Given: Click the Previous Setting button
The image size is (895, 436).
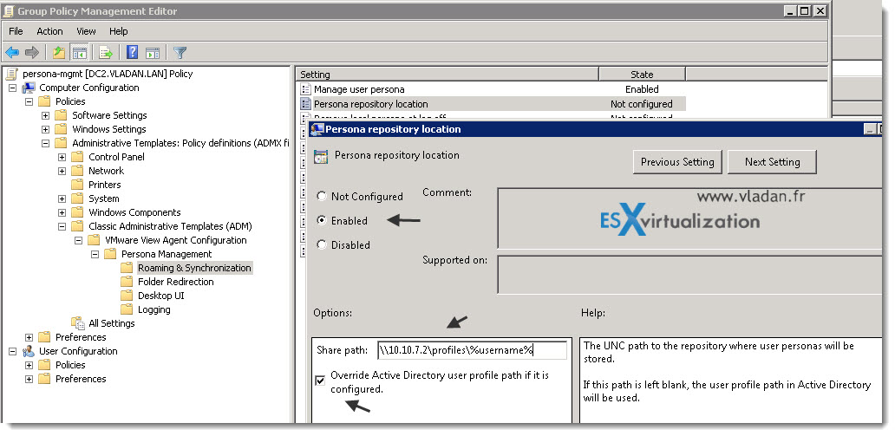Looking at the screenshot, I should [677, 162].
